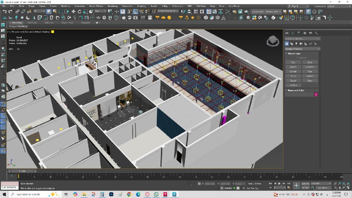The width and height of the screenshot is (352, 198).
Task: Open the Hierarchy panel icon
Action: [298, 33]
